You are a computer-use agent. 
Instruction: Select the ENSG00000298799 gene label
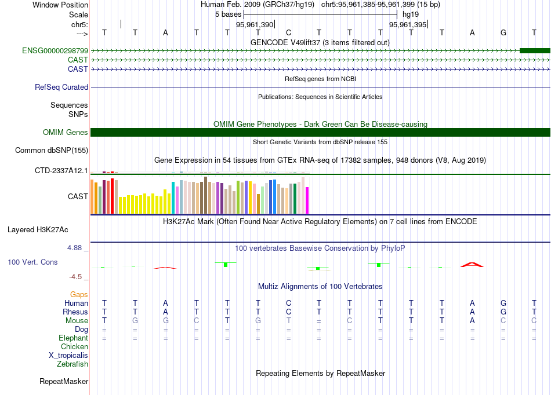click(x=55, y=50)
